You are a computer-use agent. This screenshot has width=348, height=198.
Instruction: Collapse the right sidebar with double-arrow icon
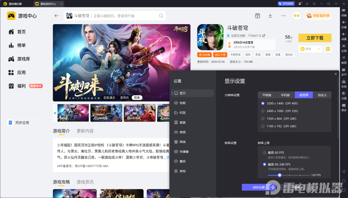click(x=344, y=4)
